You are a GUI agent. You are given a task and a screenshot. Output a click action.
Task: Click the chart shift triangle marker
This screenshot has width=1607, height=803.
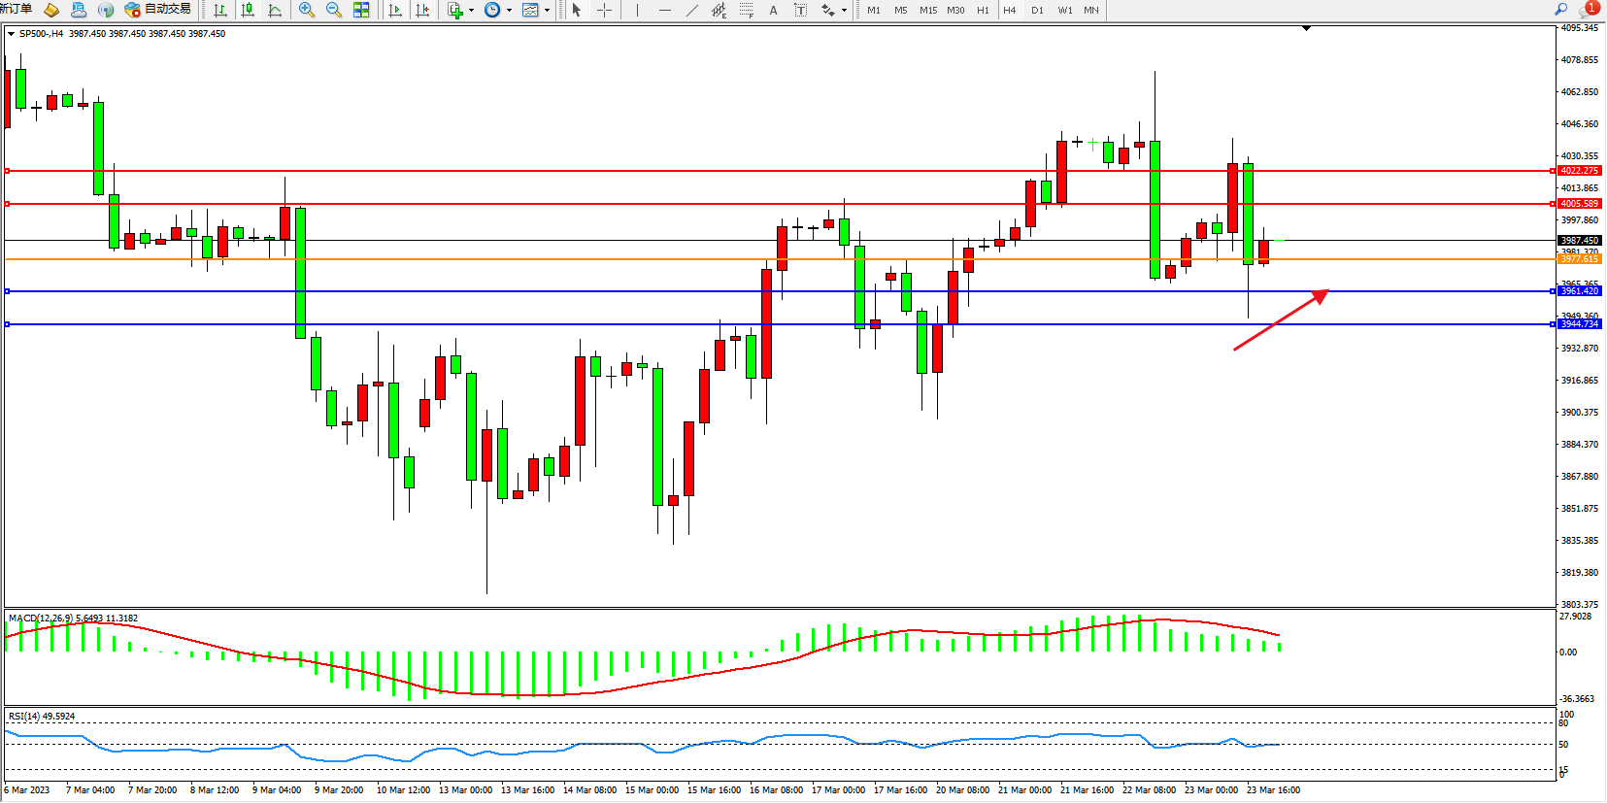pyautogui.click(x=1306, y=29)
